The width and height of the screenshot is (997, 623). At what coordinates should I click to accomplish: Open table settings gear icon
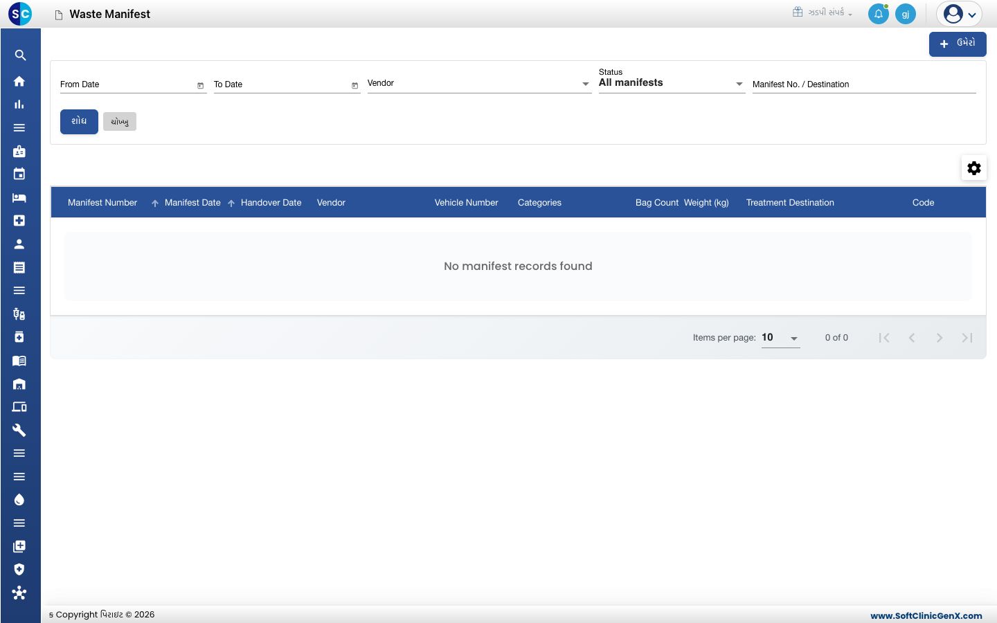[x=974, y=168]
